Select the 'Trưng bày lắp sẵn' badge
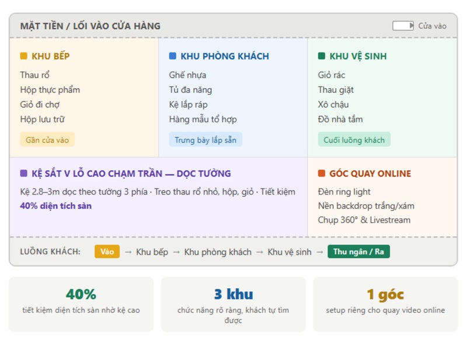The height and width of the screenshot is (350, 467). tap(205, 140)
